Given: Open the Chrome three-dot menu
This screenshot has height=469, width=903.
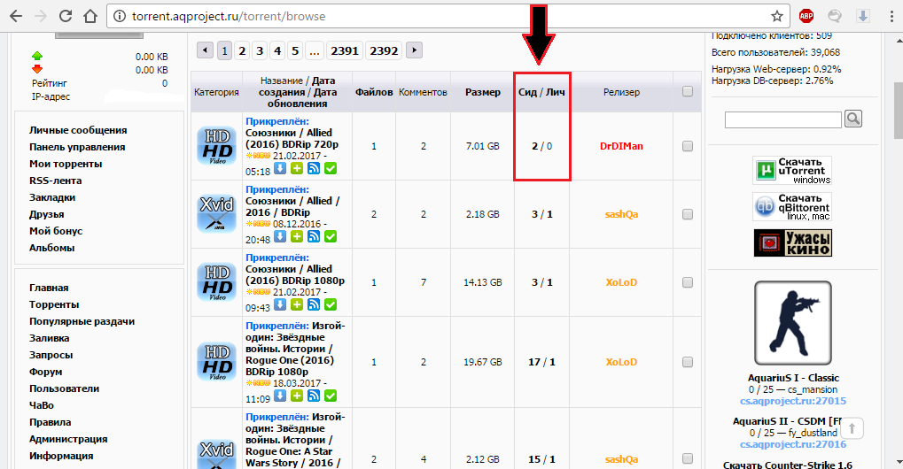Looking at the screenshot, I should [x=891, y=16].
